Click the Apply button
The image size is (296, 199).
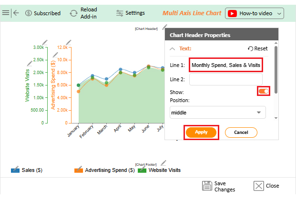(201, 132)
